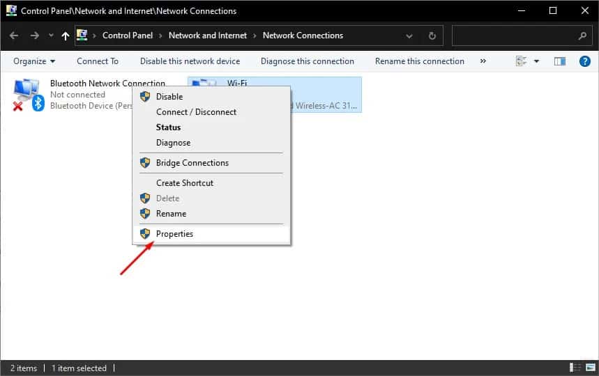Viewport: 599px width, 376px height.
Task: Click the Not connected status text
Action: point(77,95)
